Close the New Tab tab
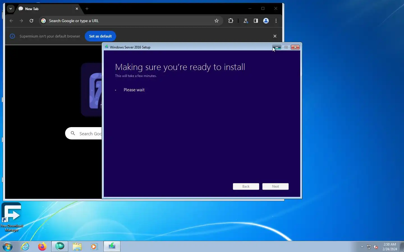 click(x=77, y=9)
